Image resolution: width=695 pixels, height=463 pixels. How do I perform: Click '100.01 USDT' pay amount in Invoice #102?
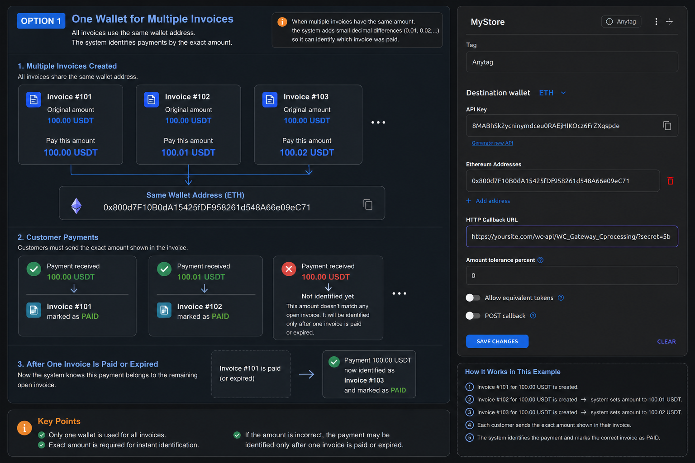click(x=188, y=153)
